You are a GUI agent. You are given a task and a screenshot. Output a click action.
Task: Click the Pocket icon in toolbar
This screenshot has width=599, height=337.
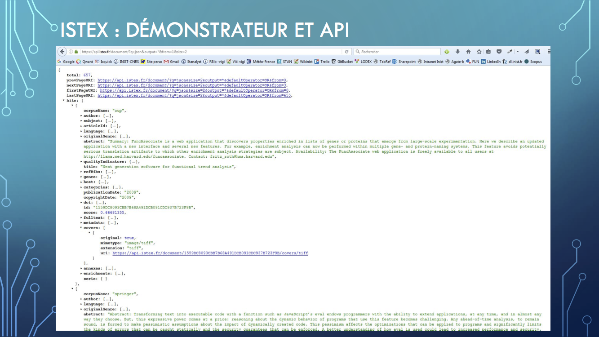pos(499,51)
